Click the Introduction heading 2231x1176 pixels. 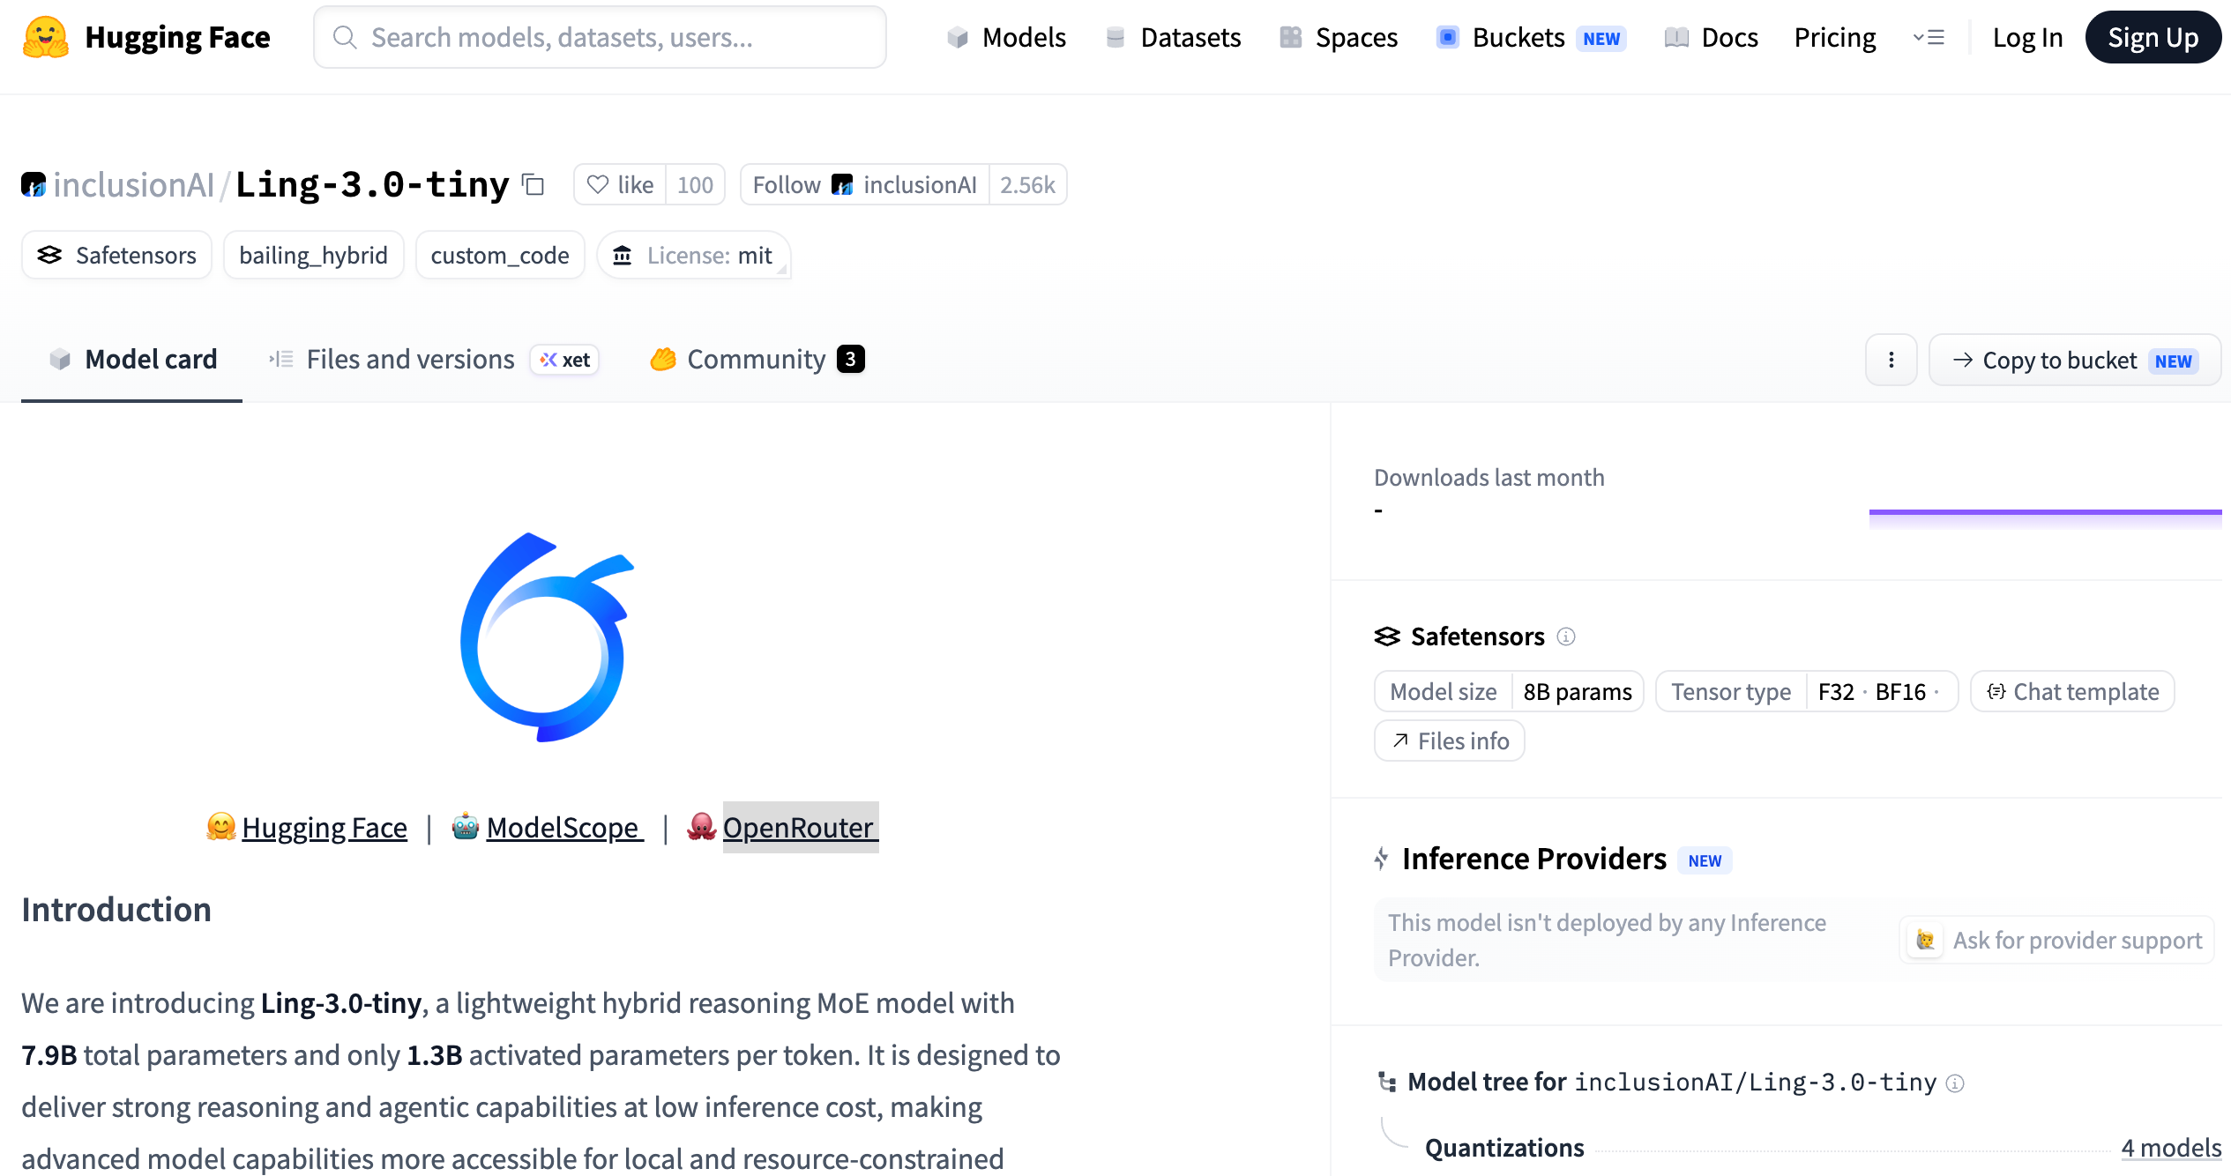(x=116, y=909)
